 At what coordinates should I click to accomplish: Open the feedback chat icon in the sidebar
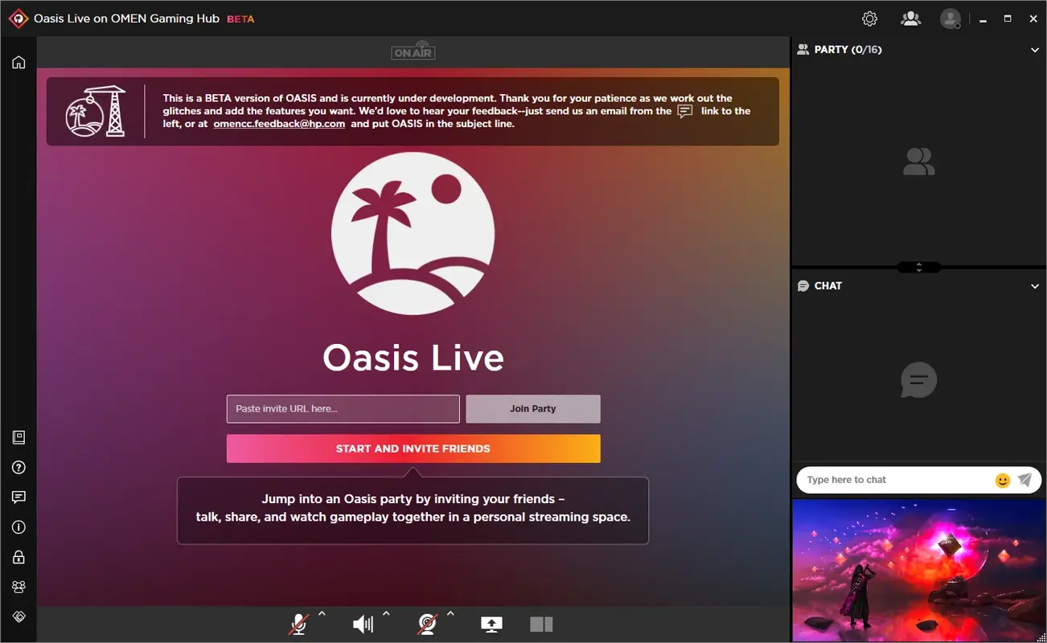pos(18,497)
